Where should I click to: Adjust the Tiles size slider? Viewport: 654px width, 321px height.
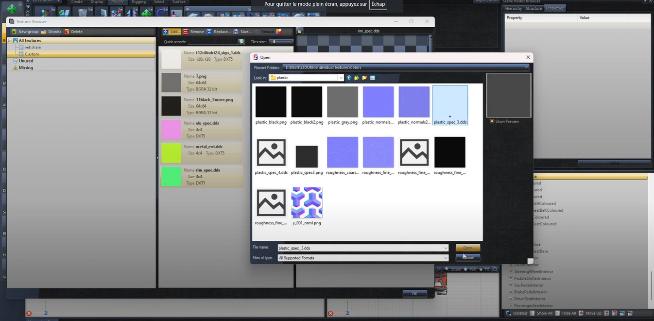point(273,41)
